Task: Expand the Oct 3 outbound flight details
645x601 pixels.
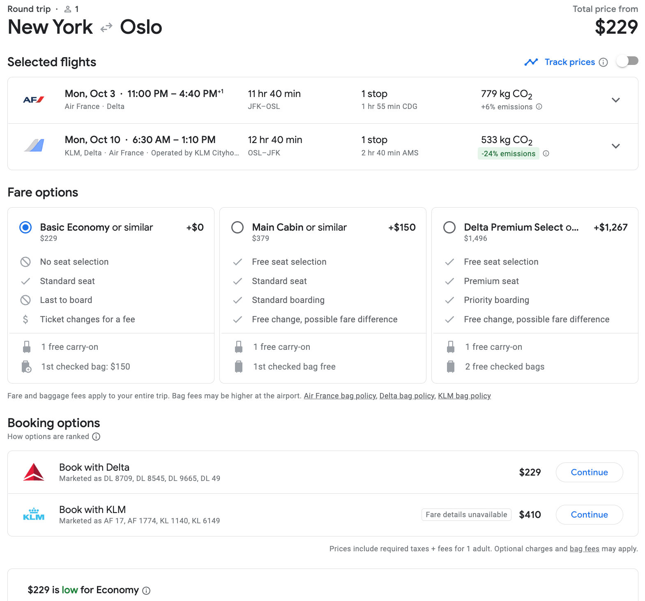Action: coord(615,100)
